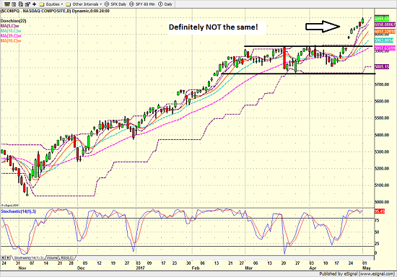Screen dimensions: 397x277
Task: Click the Equities folder icon
Action: tap(42, 4)
